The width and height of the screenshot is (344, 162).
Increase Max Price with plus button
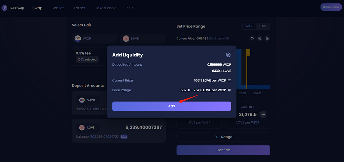pos(263,114)
